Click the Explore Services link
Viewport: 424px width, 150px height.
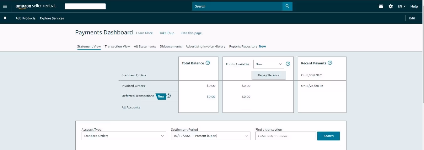point(52,18)
